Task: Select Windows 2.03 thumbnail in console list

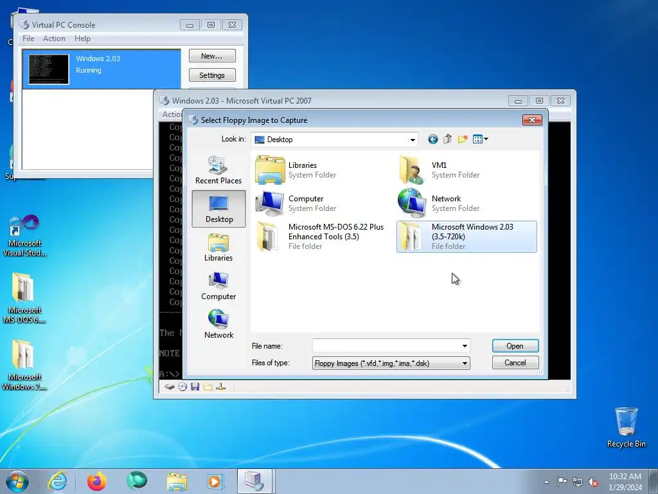Action: tap(49, 69)
